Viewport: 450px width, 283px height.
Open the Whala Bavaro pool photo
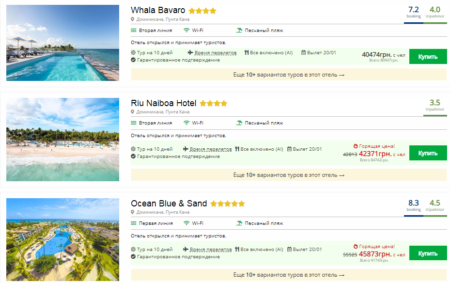pos(63,43)
